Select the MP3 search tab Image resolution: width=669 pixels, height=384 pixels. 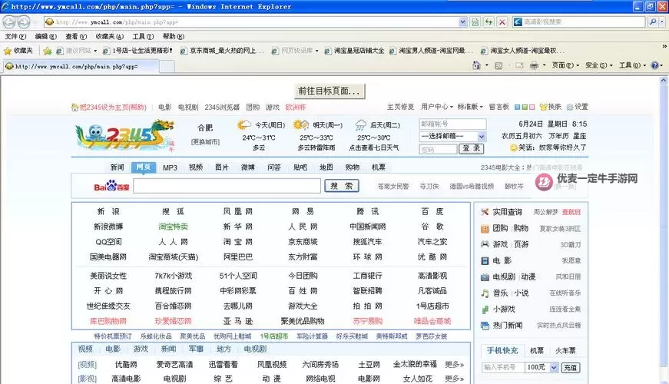[170, 167]
